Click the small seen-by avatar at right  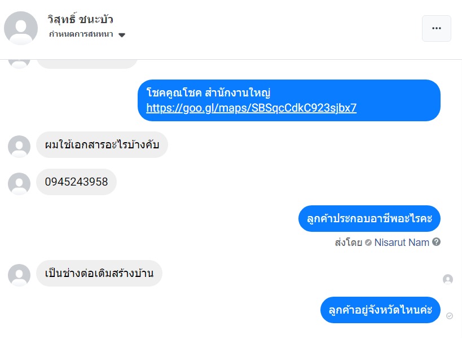(x=448, y=279)
